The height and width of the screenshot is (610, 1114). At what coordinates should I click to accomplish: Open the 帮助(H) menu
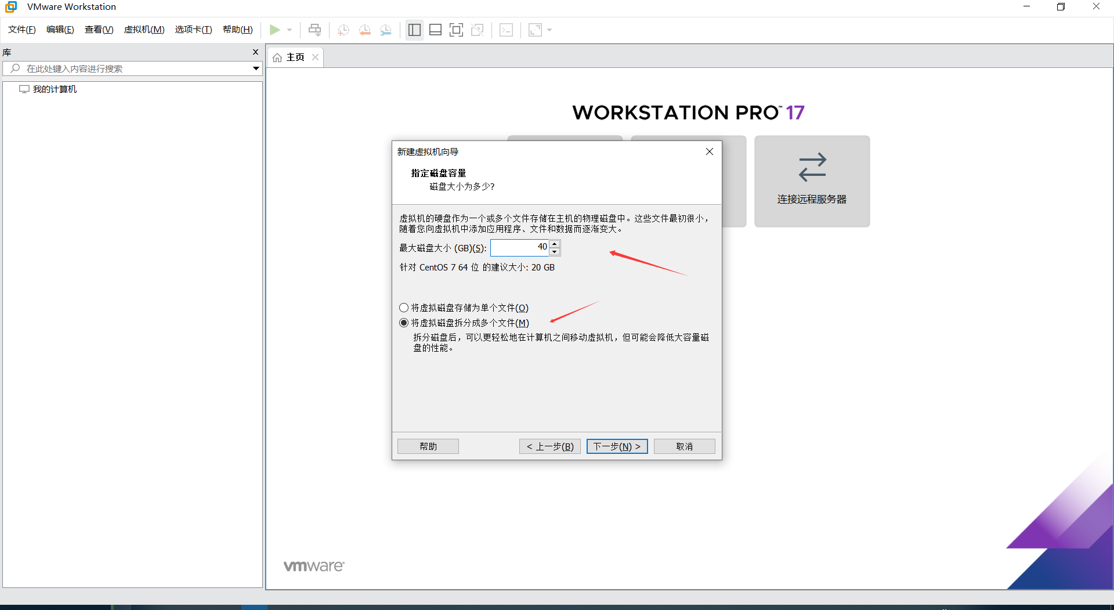238,30
